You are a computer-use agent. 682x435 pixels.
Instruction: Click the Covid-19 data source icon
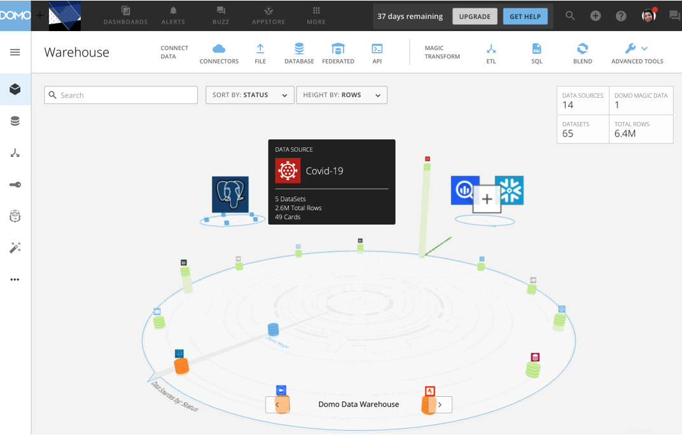coord(288,171)
